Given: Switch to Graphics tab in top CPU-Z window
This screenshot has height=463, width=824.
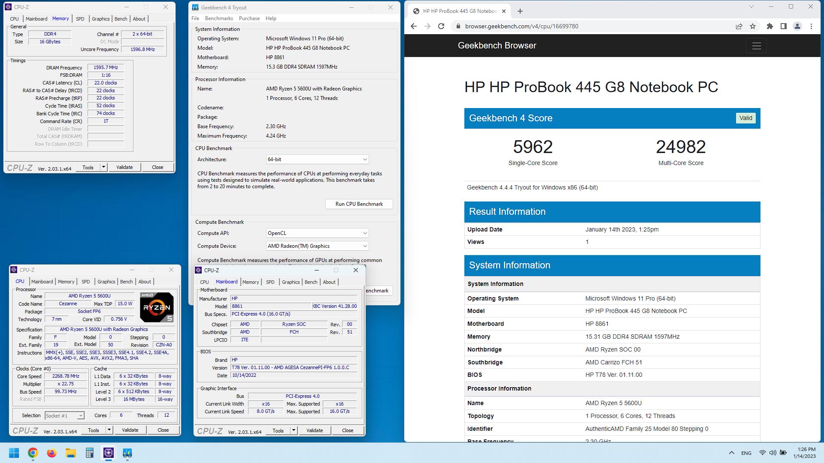Looking at the screenshot, I should [101, 19].
